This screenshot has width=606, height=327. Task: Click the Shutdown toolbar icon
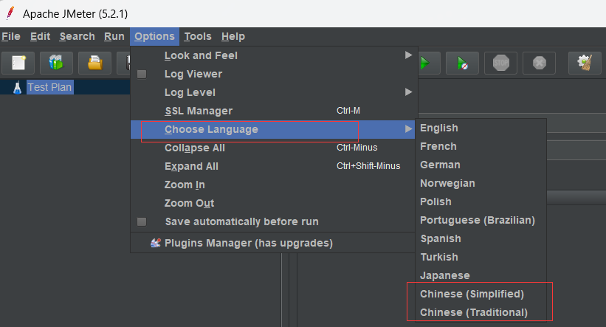pyautogui.click(x=539, y=63)
